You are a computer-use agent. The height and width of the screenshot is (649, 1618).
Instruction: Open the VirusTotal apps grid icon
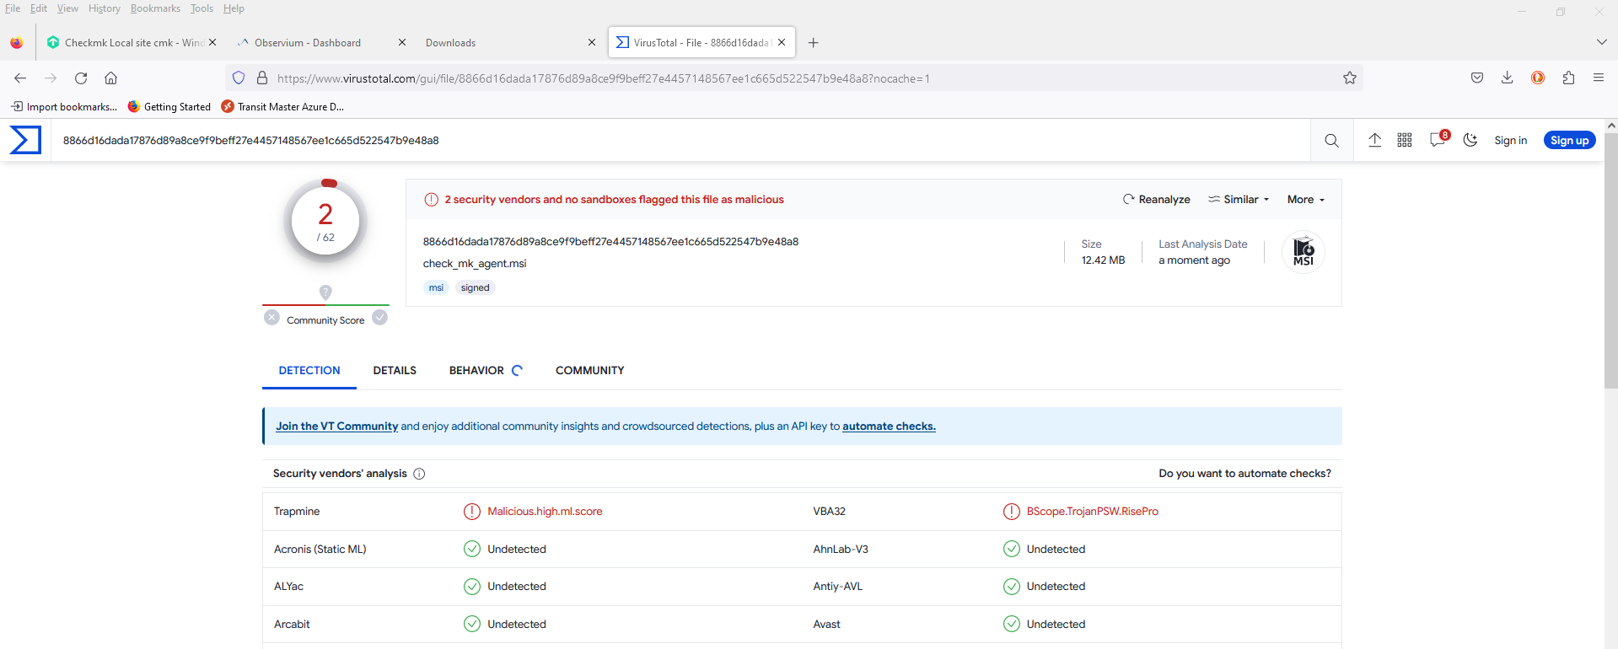point(1405,140)
